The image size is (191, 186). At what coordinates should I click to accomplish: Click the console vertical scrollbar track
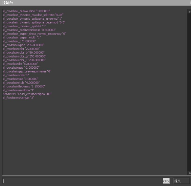click(x=190, y=93)
